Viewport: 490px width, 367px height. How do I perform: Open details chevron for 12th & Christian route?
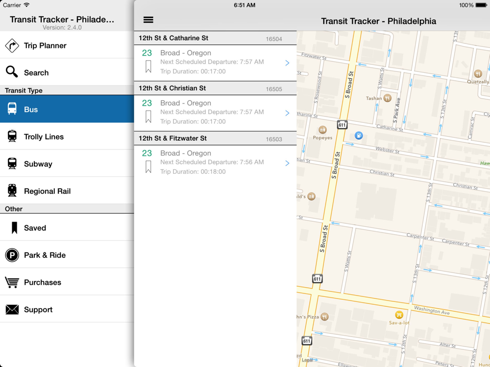(287, 113)
